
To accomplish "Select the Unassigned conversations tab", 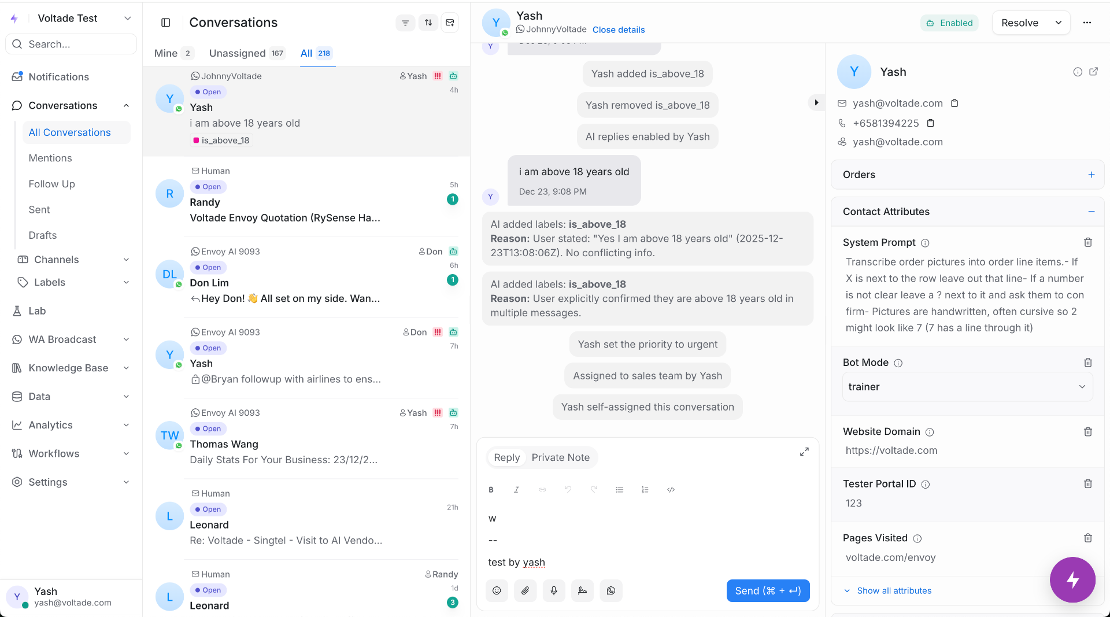I will [x=247, y=53].
